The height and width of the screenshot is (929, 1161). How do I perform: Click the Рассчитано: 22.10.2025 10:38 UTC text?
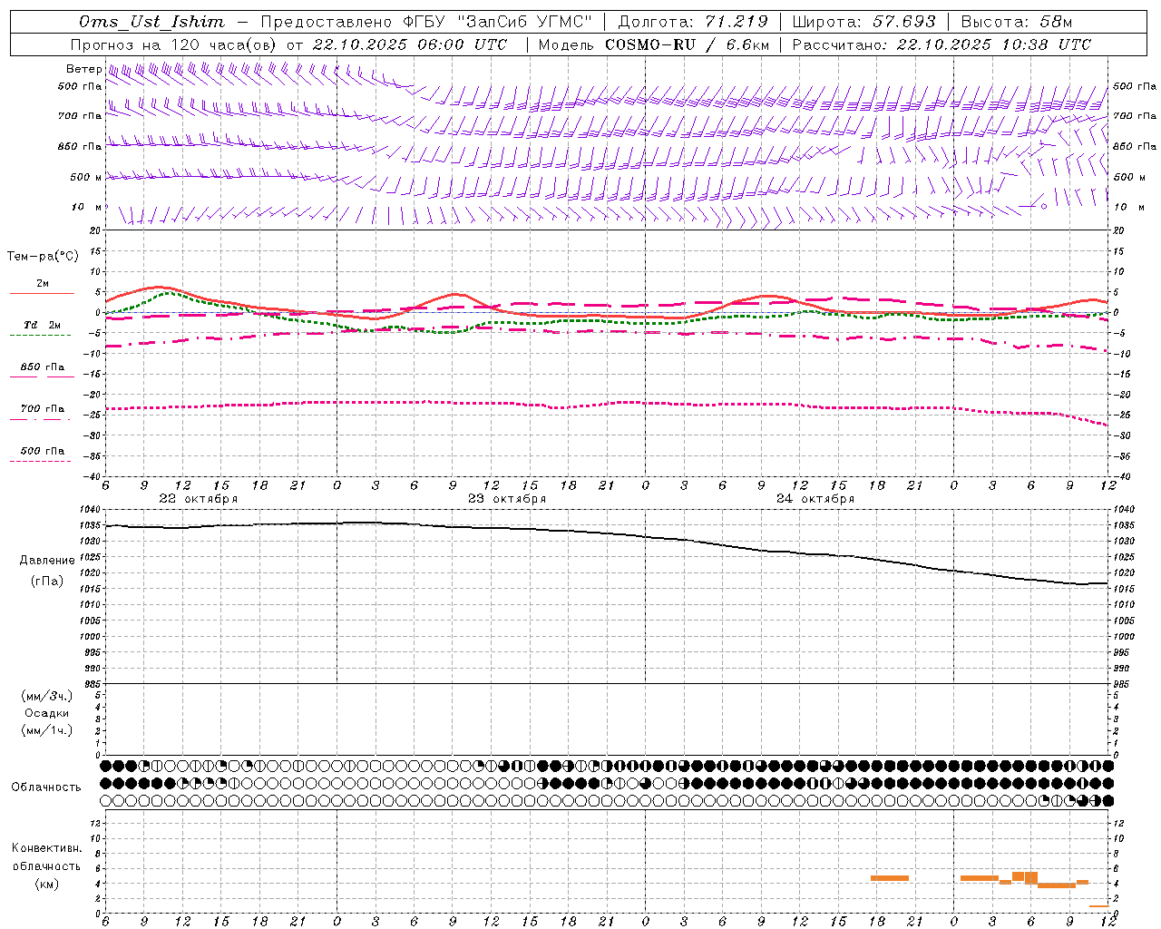point(941,44)
